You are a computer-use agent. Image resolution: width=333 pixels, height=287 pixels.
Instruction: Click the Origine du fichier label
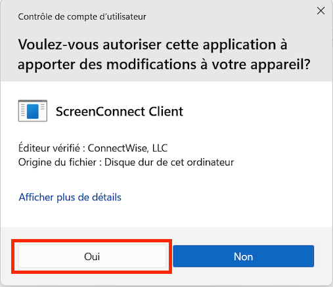pyautogui.click(x=57, y=162)
